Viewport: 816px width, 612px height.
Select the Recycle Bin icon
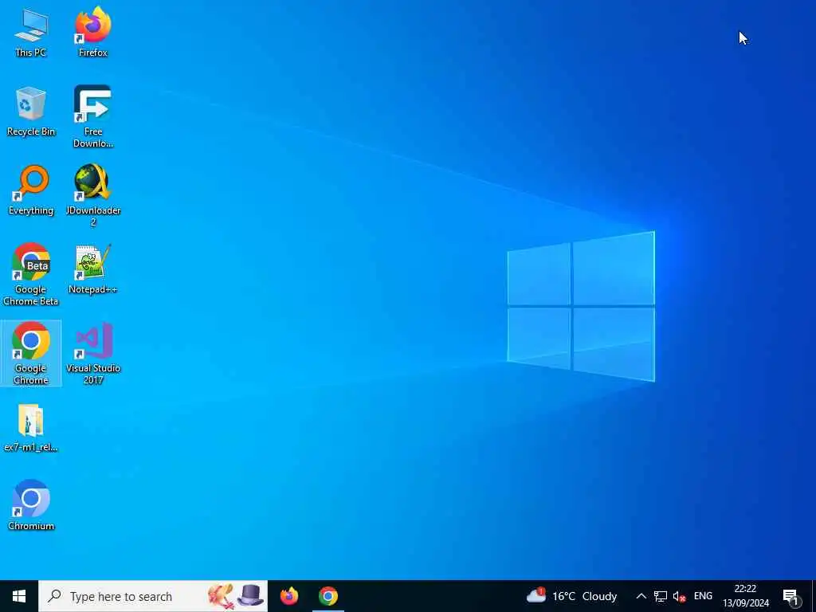coord(31,112)
